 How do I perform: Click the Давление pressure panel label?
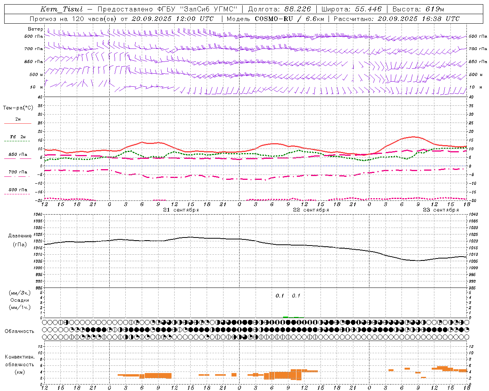(19, 236)
